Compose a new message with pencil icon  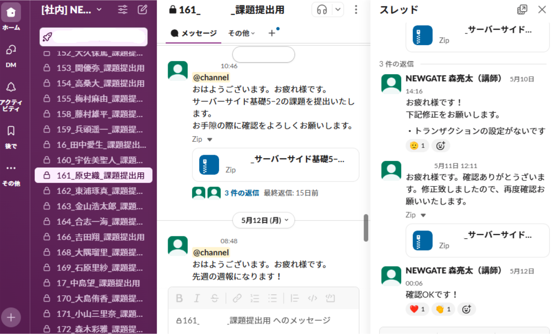142,10
